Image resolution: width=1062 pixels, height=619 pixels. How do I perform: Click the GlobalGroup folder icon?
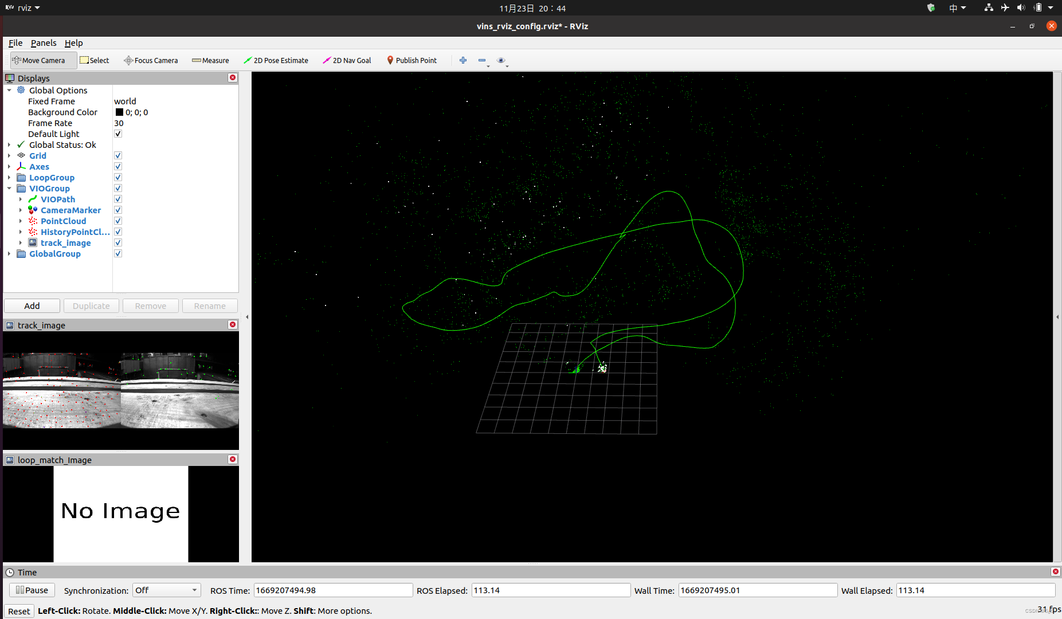click(21, 253)
